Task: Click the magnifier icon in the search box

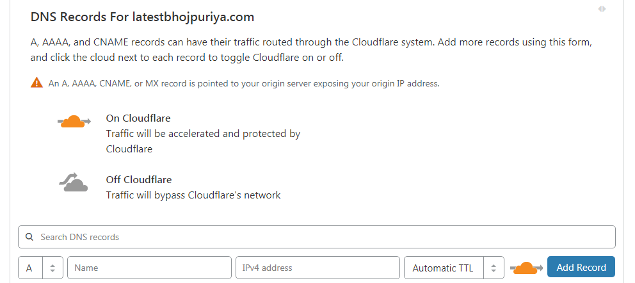Action: [x=29, y=237]
